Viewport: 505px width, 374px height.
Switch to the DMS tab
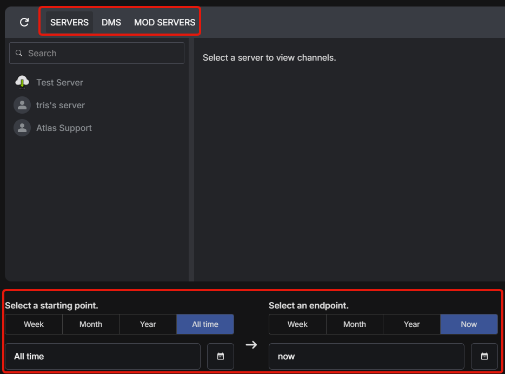tap(111, 22)
